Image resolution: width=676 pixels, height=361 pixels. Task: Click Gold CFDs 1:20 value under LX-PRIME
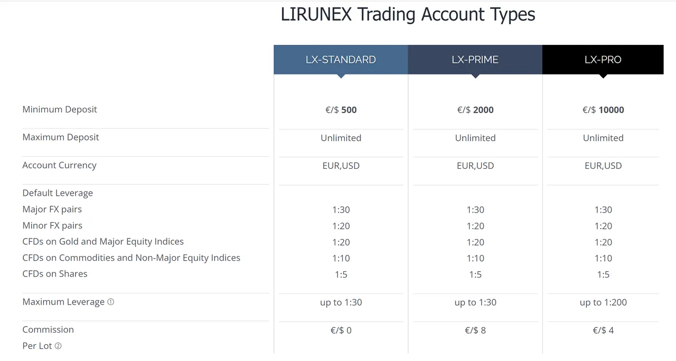pyautogui.click(x=475, y=242)
